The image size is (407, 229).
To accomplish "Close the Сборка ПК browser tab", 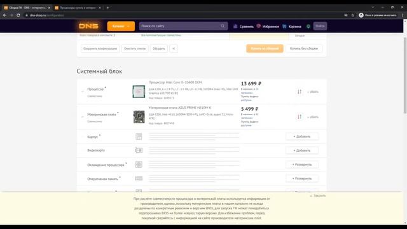I will click(x=49, y=8).
